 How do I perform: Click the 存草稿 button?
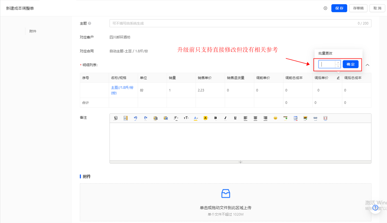coord(358,8)
